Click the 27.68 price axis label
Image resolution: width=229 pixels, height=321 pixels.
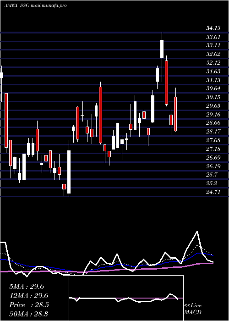pos(213,140)
